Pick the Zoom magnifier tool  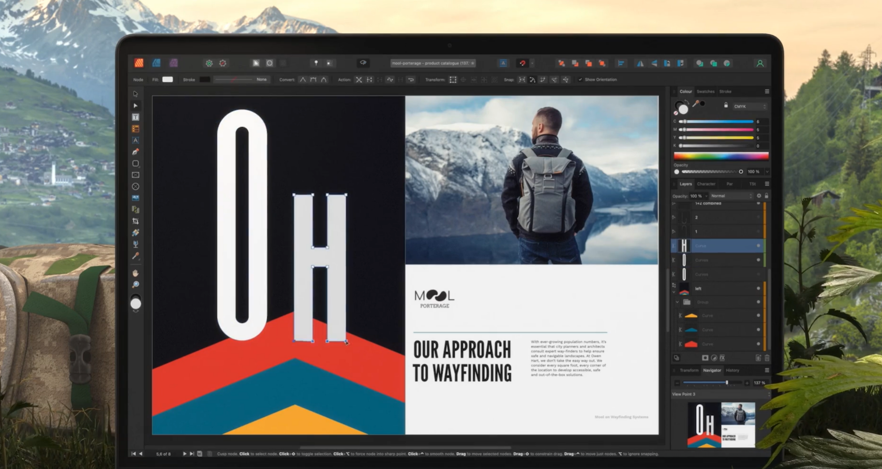(x=136, y=284)
